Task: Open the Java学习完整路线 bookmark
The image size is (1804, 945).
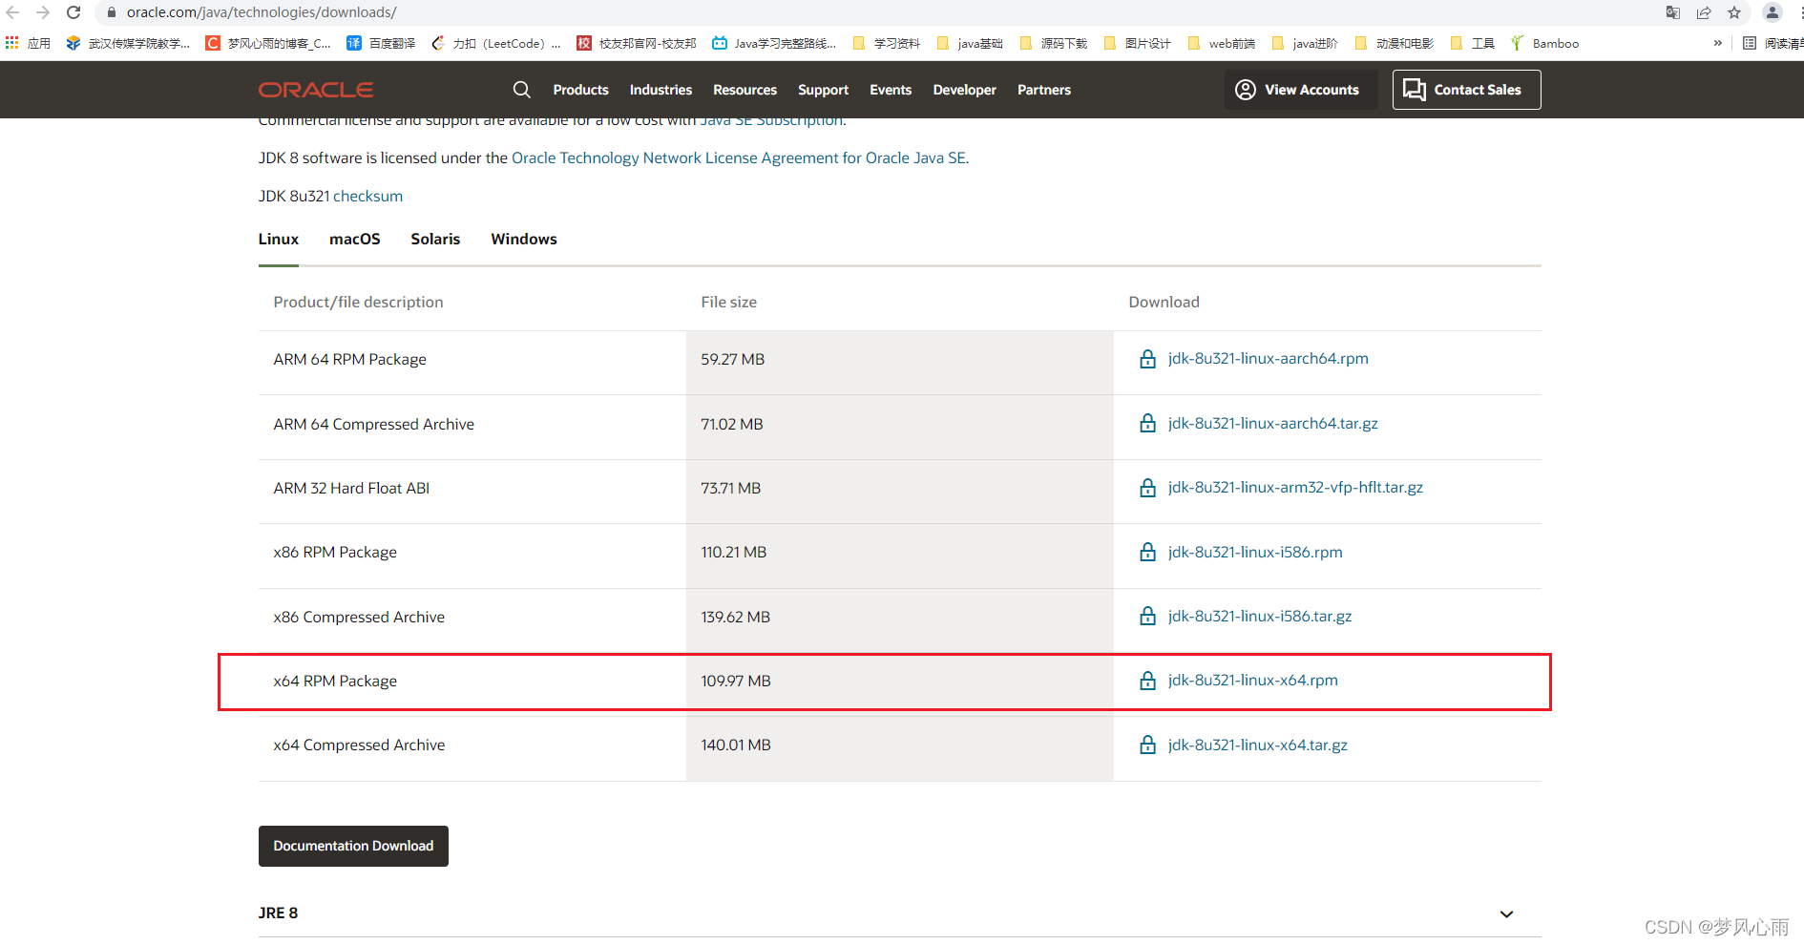Action: pyautogui.click(x=774, y=43)
